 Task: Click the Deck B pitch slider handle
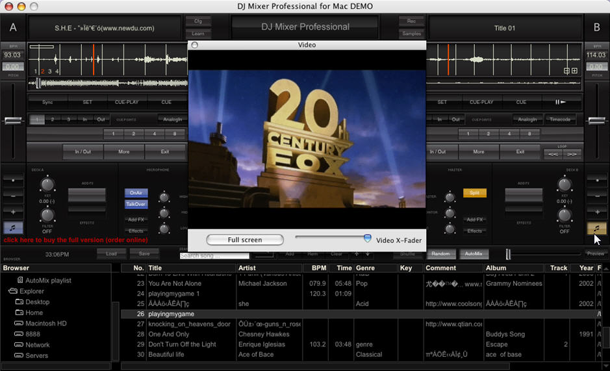(597, 121)
